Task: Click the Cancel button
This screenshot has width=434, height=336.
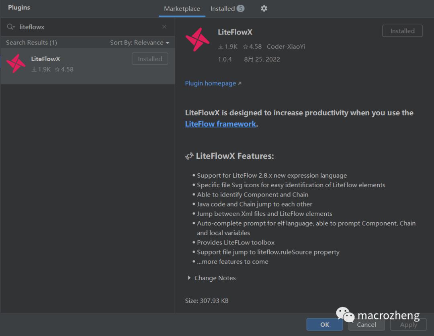Action: point(366,324)
